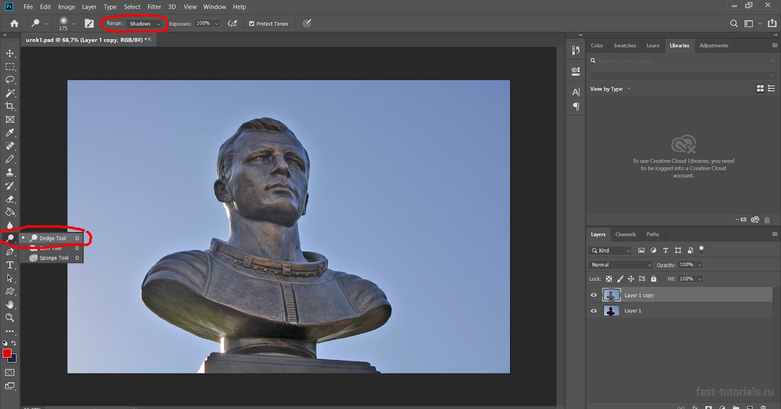Choose Dodge Tool in the flyout menu

(52, 238)
